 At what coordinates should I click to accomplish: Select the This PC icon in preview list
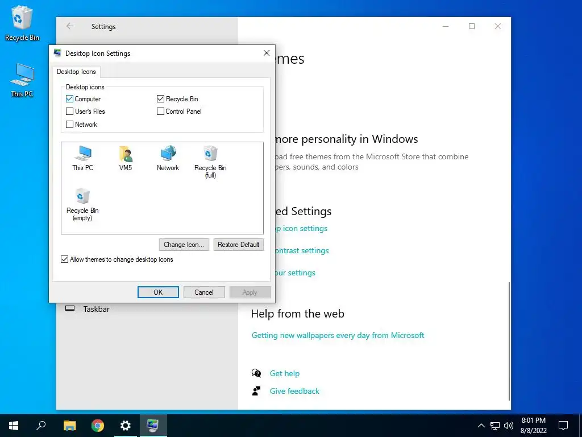click(x=82, y=158)
